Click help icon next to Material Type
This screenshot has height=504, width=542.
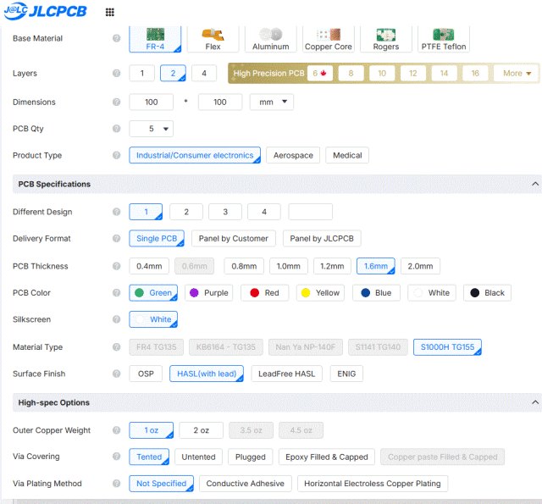117,347
